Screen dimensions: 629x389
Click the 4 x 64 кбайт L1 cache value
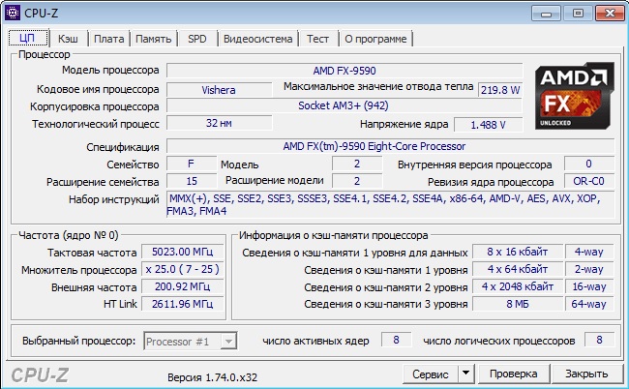pyautogui.click(x=518, y=269)
